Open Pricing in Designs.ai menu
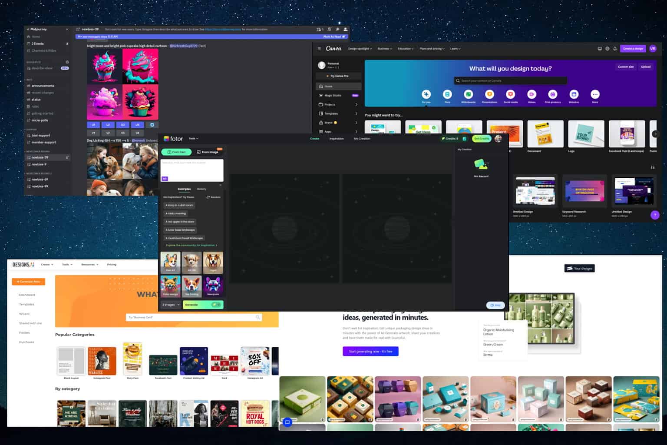 pos(112,265)
